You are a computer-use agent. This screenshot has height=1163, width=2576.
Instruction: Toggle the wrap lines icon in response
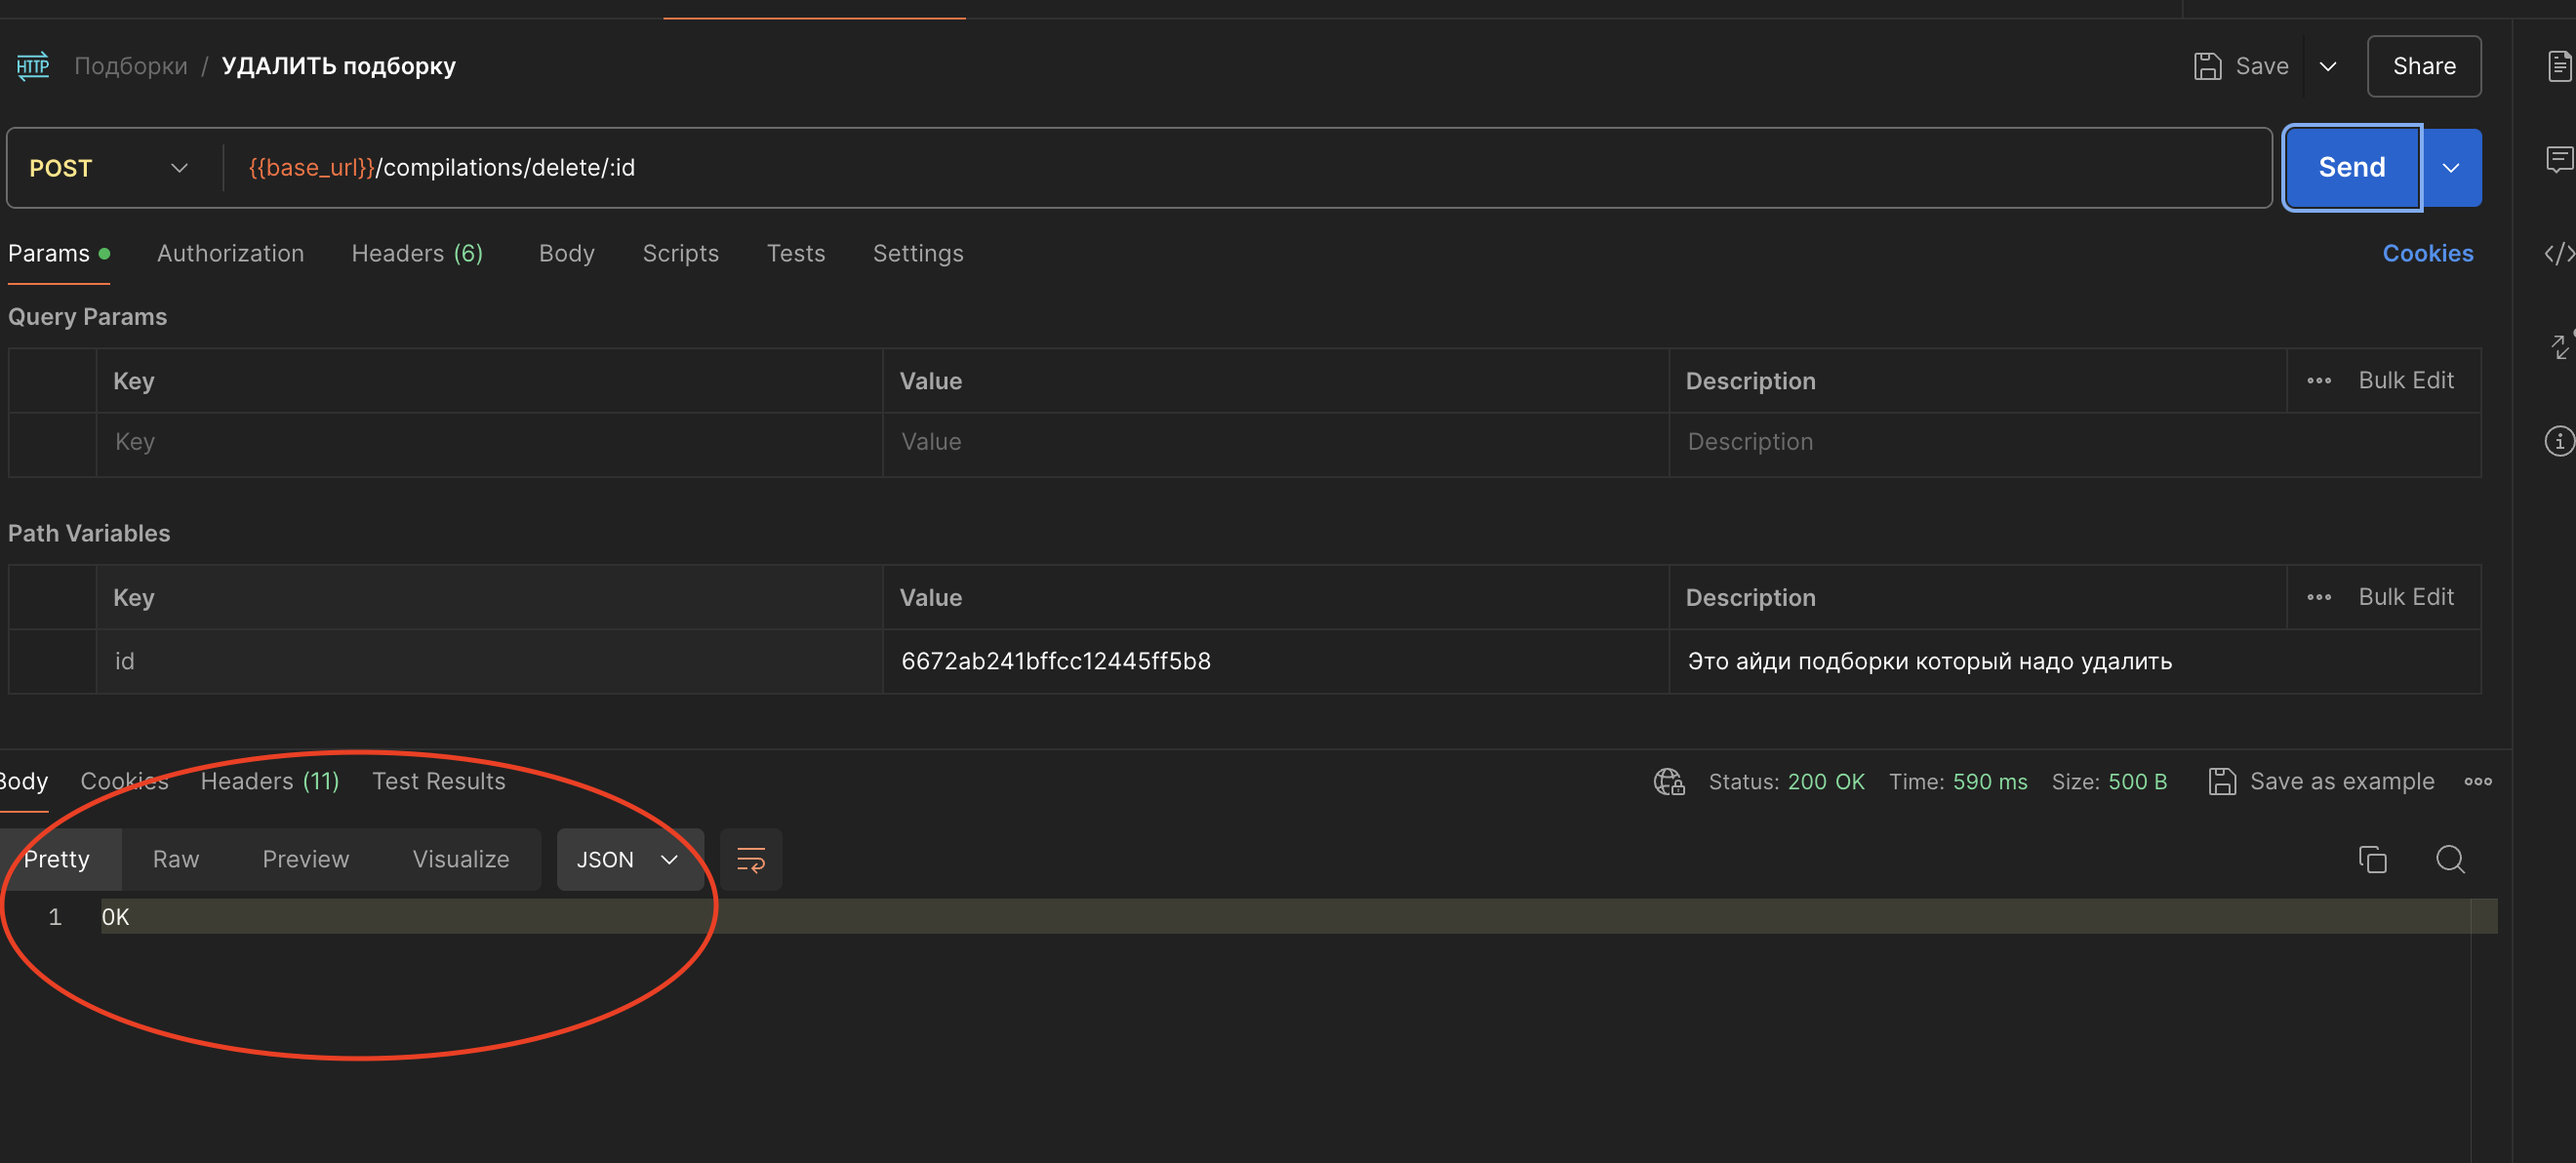pyautogui.click(x=750, y=859)
